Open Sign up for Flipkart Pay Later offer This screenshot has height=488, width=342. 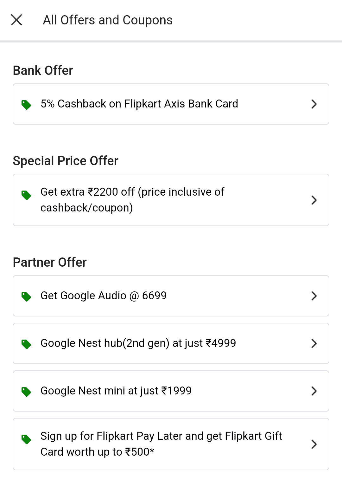(161, 444)
